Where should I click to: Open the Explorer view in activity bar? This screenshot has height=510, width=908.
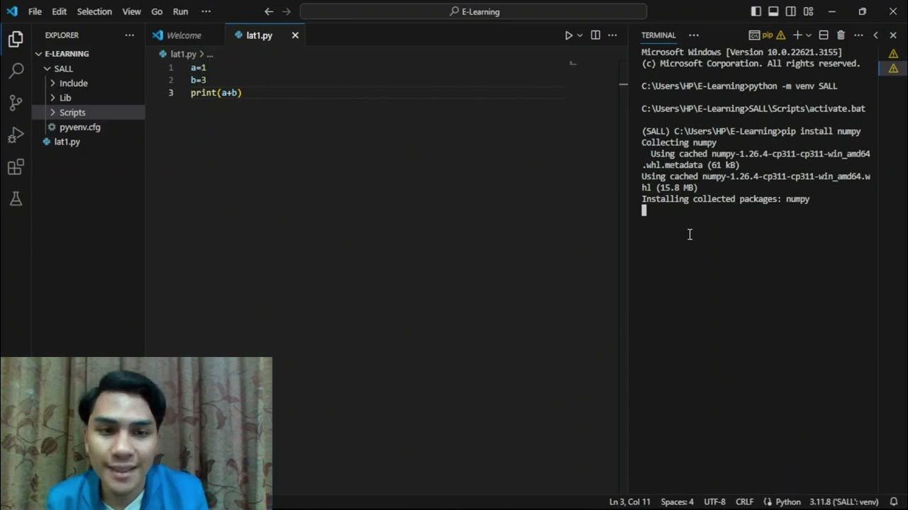coord(16,40)
